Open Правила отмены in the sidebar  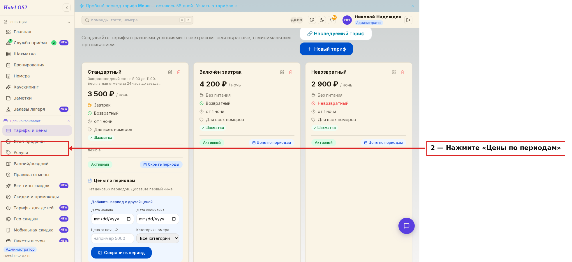point(37,175)
